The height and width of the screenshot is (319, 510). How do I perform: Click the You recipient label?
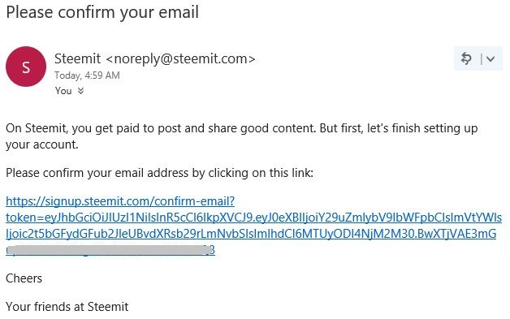[63, 91]
